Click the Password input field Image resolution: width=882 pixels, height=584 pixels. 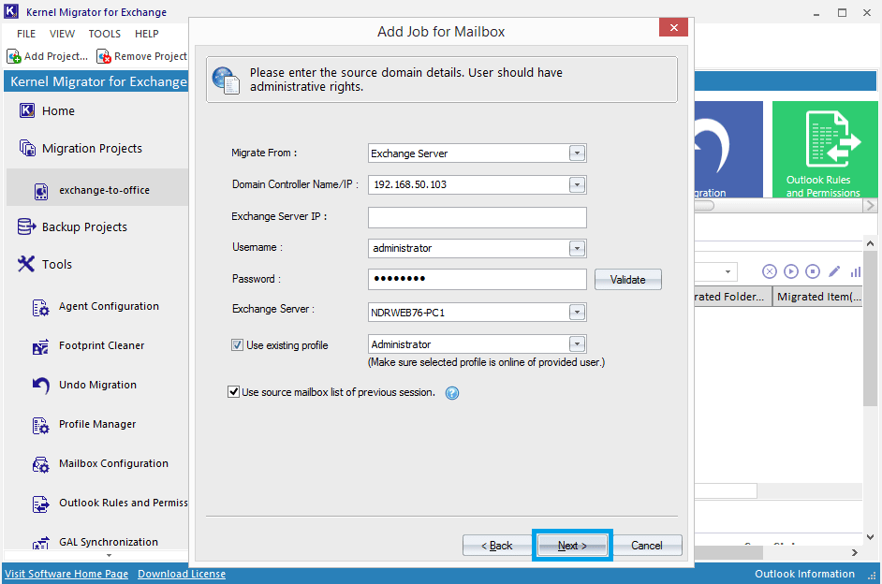tap(477, 279)
